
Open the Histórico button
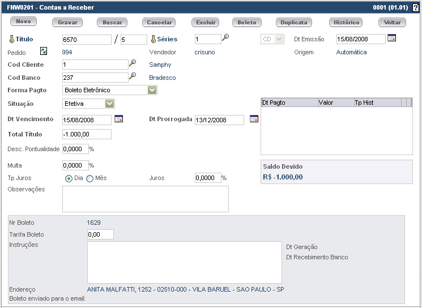coord(346,23)
